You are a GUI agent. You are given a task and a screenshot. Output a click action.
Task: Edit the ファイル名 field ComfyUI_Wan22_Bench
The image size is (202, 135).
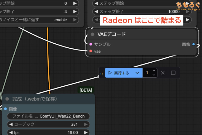[48, 116]
